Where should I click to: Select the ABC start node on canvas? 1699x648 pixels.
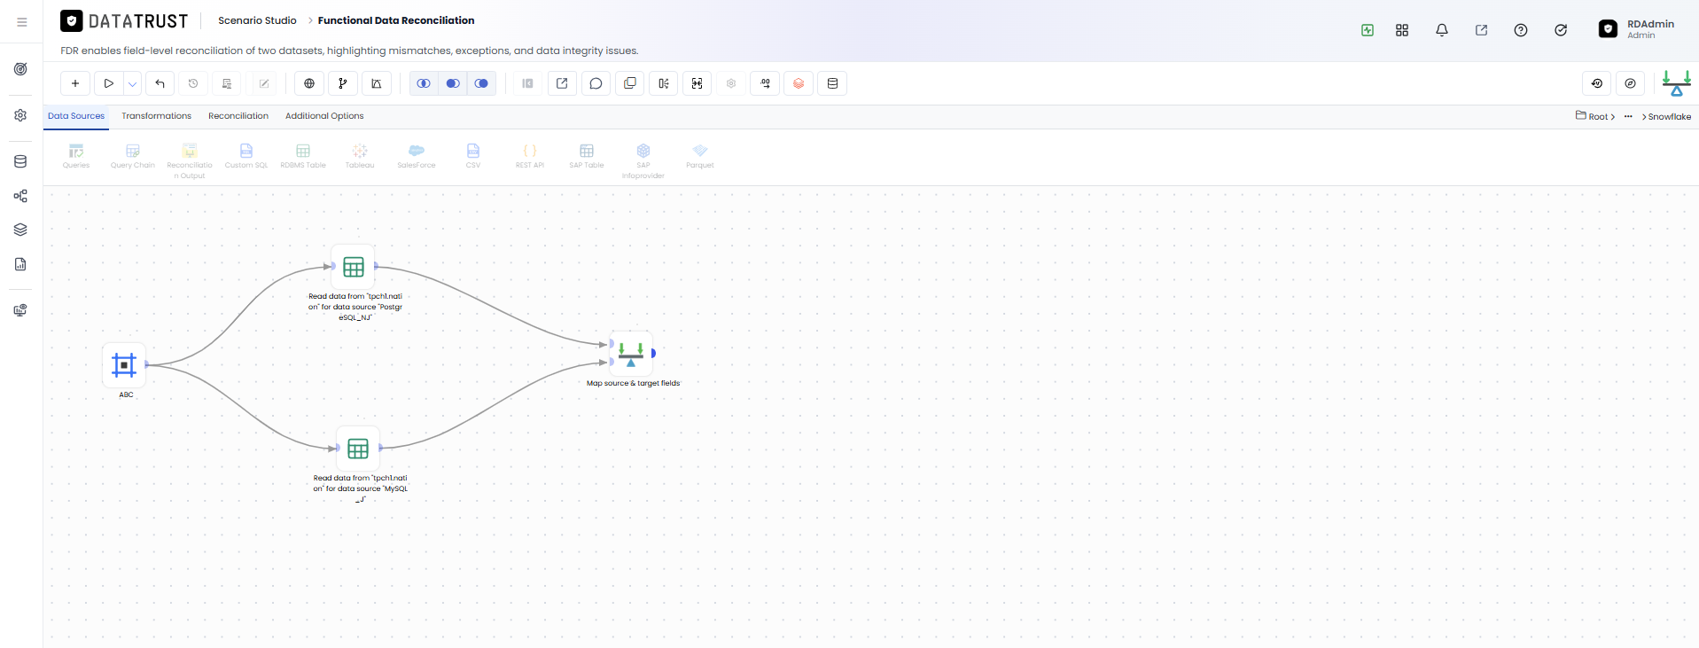124,364
